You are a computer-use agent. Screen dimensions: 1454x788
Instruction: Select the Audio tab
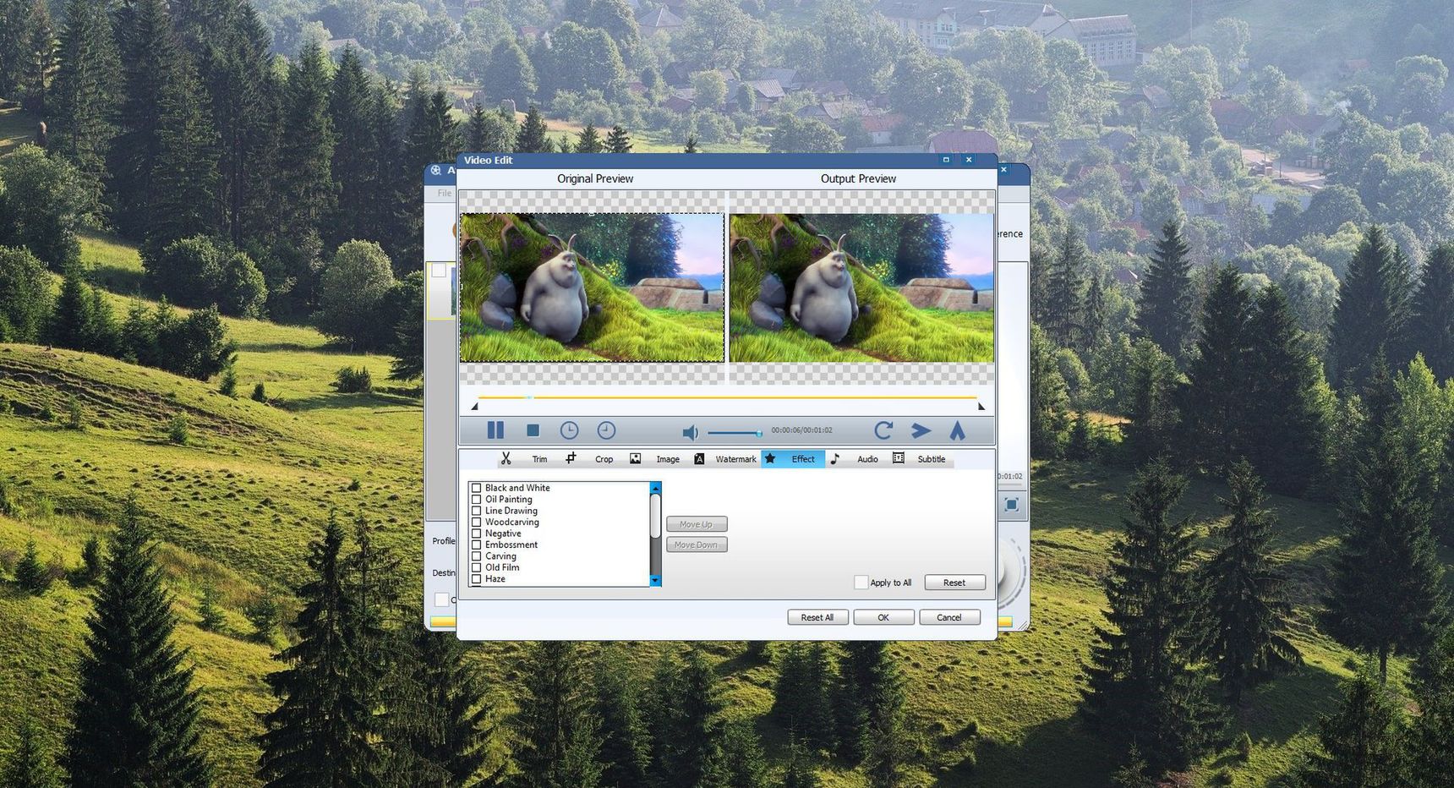867,459
